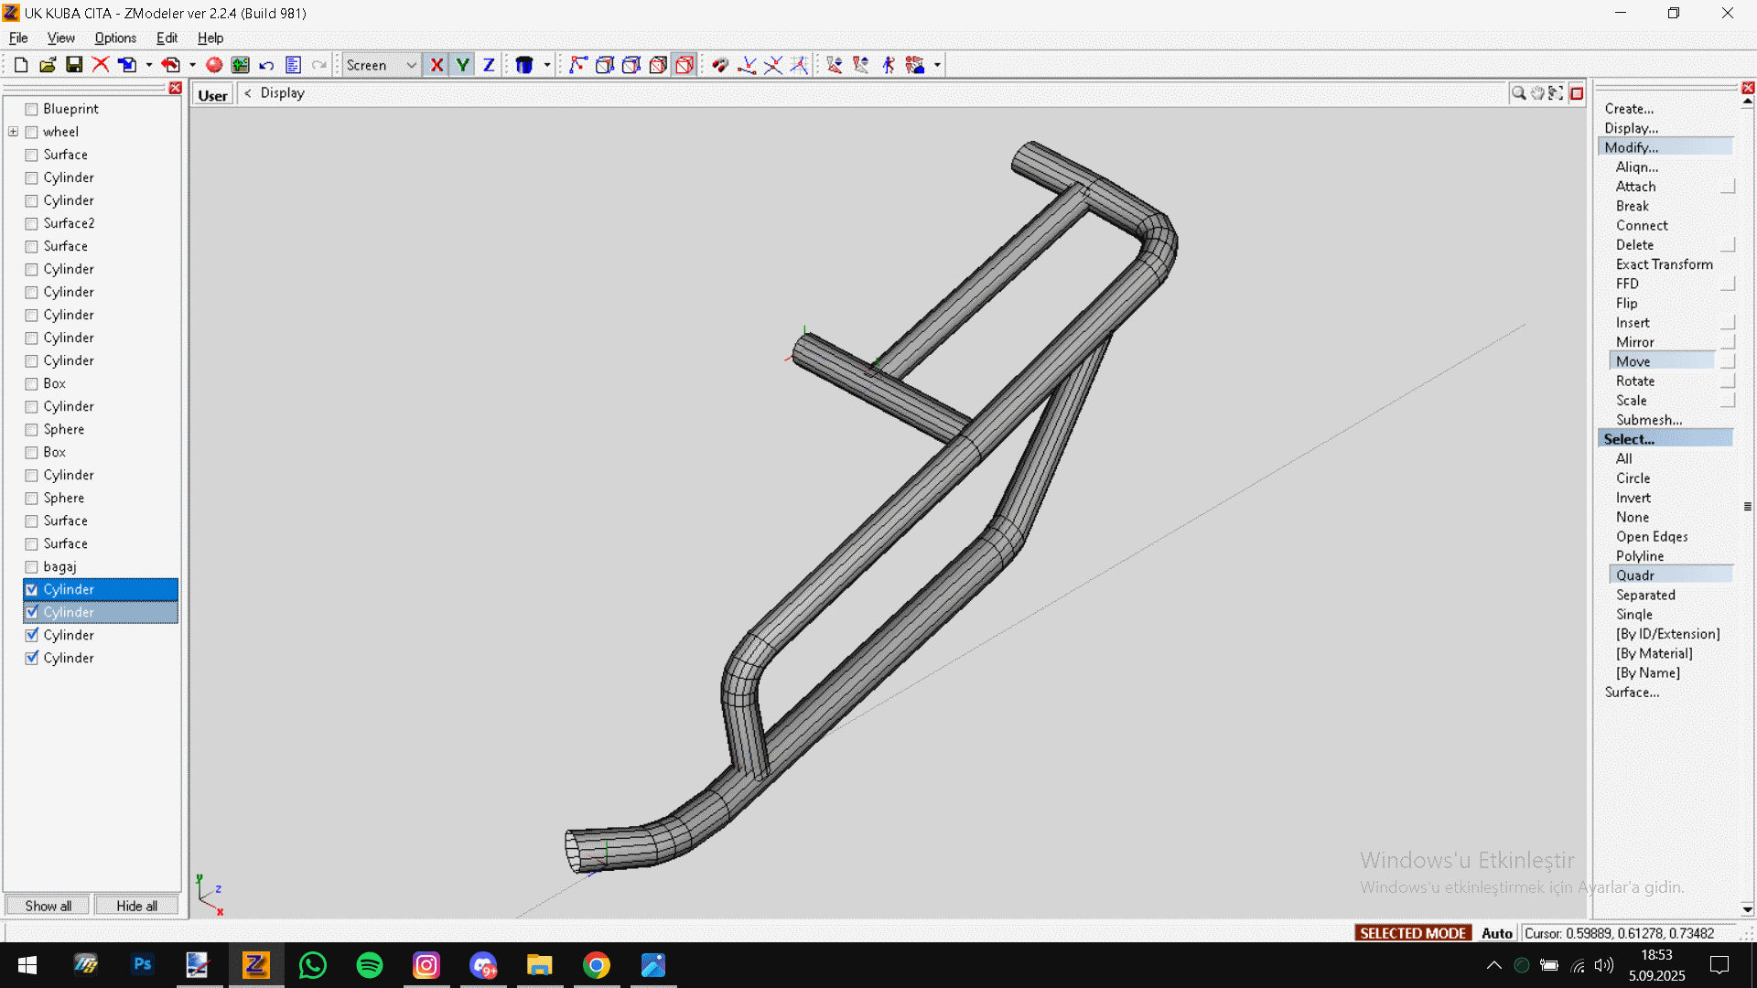Check the Blueprint visibility checkbox

coord(31,109)
